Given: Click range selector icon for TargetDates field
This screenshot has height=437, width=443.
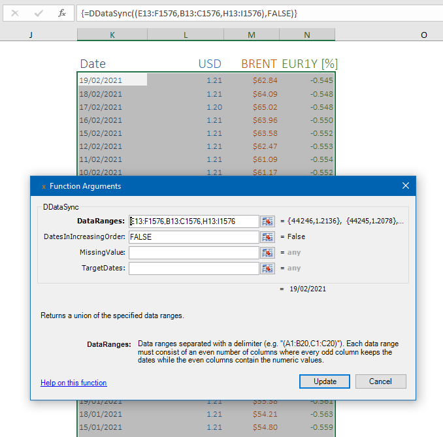Looking at the screenshot, I should coord(267,268).
